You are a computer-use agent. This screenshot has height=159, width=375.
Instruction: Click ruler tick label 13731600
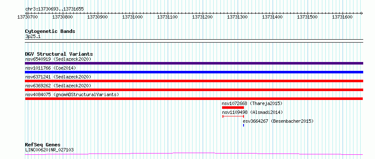click(342, 17)
